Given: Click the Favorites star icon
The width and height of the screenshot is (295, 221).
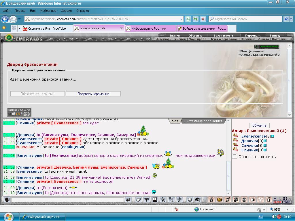Looking at the screenshot, I should click(x=4, y=28).
